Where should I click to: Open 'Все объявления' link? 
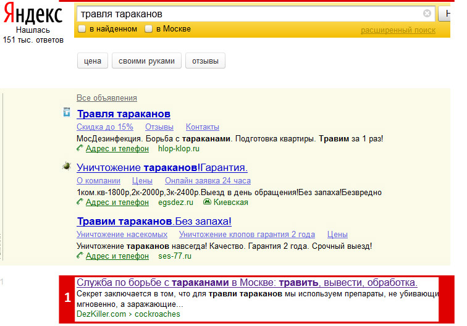pos(107,98)
